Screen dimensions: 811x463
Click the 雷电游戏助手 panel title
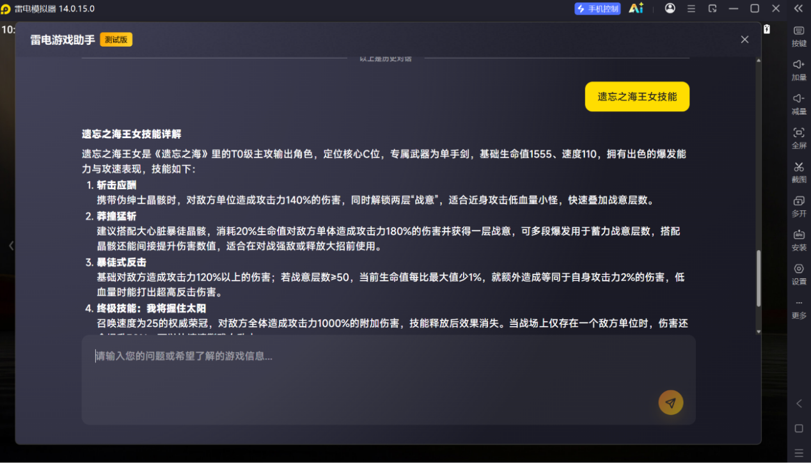coord(63,40)
